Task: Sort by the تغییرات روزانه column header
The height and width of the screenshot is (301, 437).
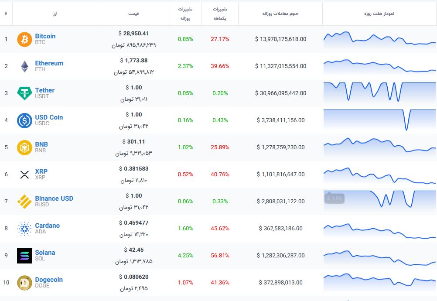Action: point(185,14)
